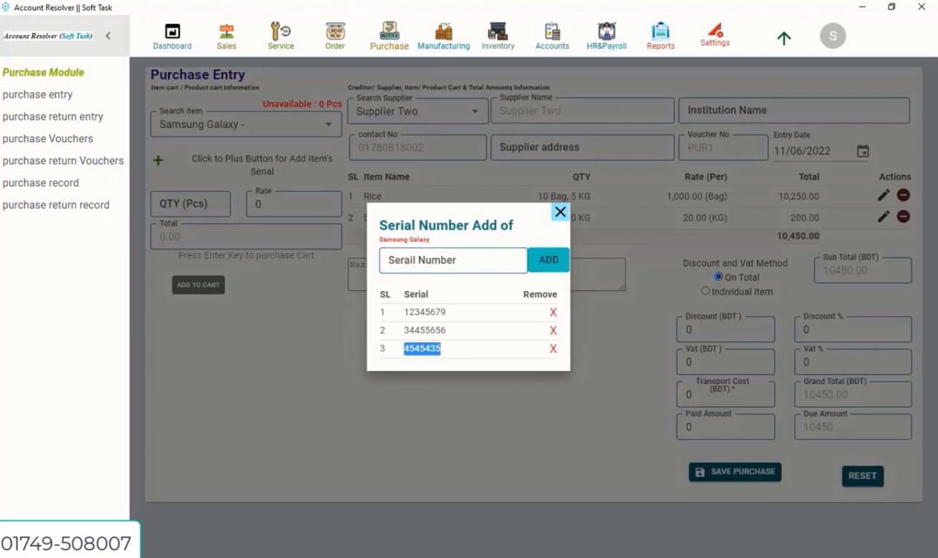
Task: Click the Reports icon
Action: [x=660, y=35]
